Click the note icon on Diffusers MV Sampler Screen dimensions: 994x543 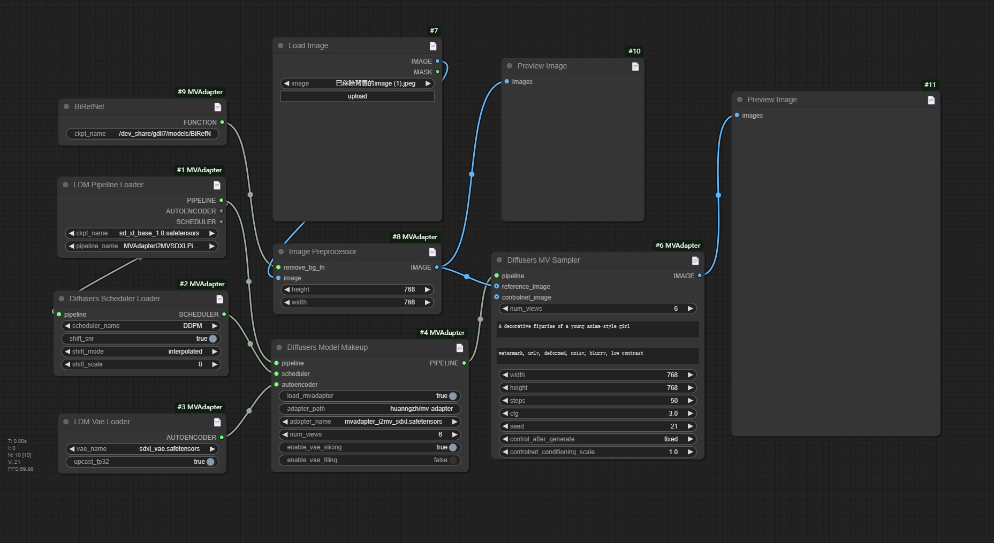[x=695, y=261]
